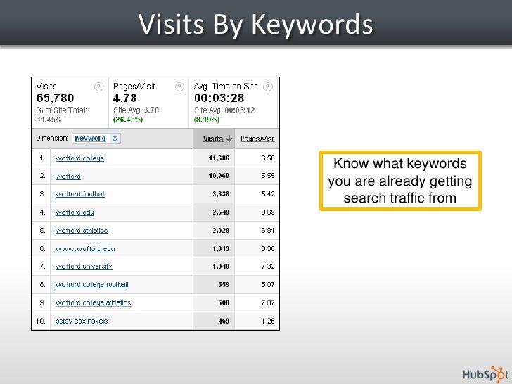Open the 'wofford' keyword link in row 2

pyautogui.click(x=68, y=177)
